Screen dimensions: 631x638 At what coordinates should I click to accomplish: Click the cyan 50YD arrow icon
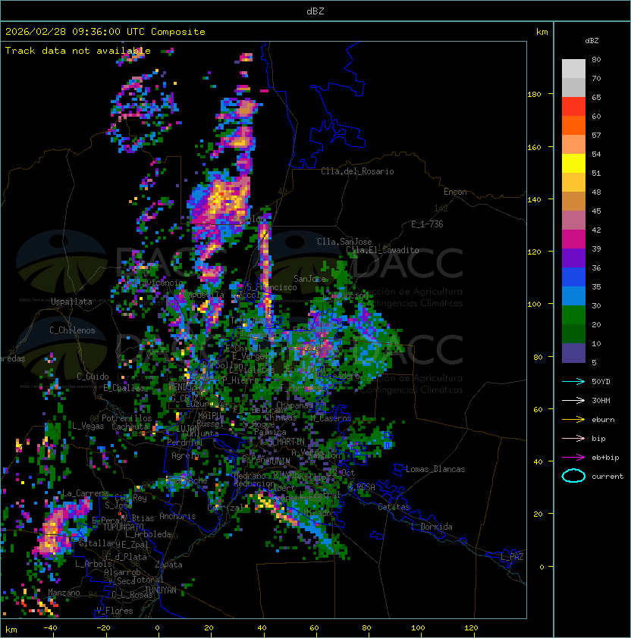573,381
